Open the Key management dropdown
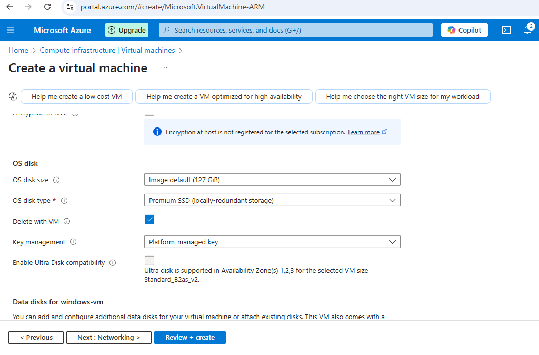This screenshot has height=355, width=539. [x=272, y=242]
